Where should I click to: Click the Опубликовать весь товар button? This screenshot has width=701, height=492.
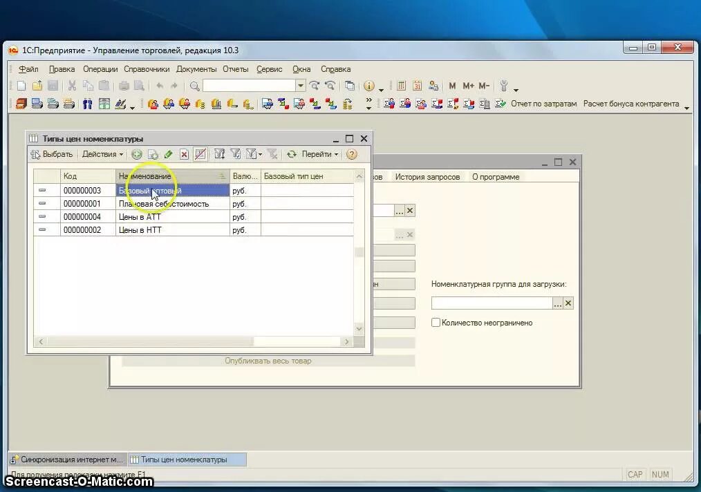pos(268,361)
